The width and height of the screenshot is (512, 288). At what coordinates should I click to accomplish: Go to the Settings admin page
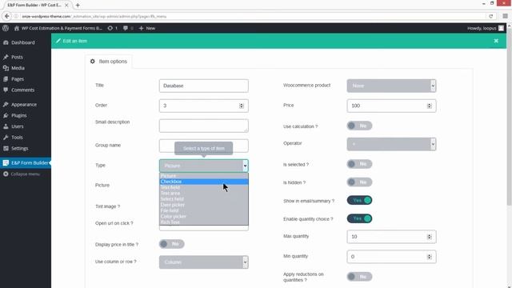coord(19,148)
